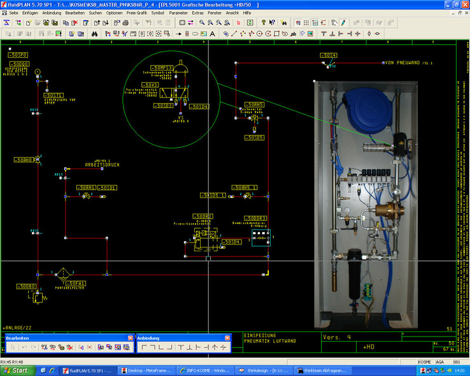Viewport: 470px width, 376px height.
Task: Click the -50DR2 valve label in schematic
Action: coord(204,217)
